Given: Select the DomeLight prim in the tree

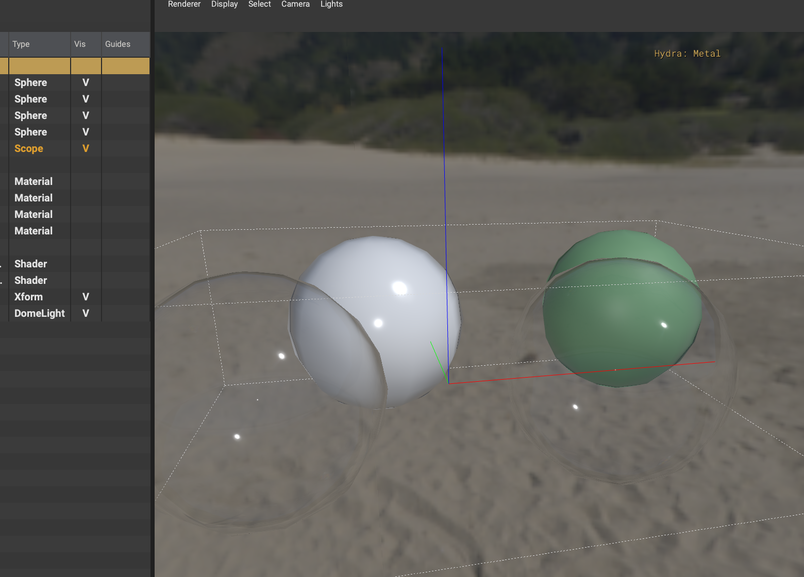Looking at the screenshot, I should click(x=40, y=313).
